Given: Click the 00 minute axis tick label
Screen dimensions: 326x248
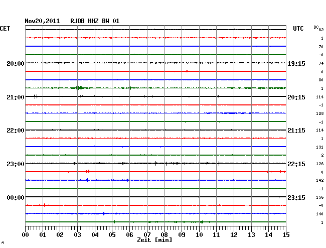Looking at the screenshot, I should click(x=26, y=234).
